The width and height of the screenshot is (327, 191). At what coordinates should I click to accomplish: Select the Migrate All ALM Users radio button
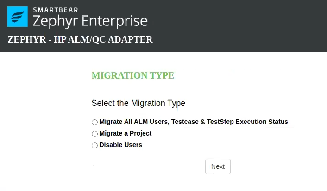coord(94,122)
